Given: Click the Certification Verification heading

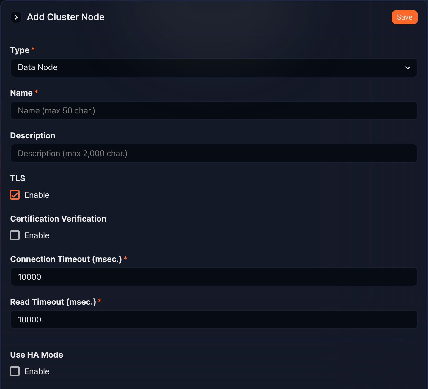Looking at the screenshot, I should 58,219.
